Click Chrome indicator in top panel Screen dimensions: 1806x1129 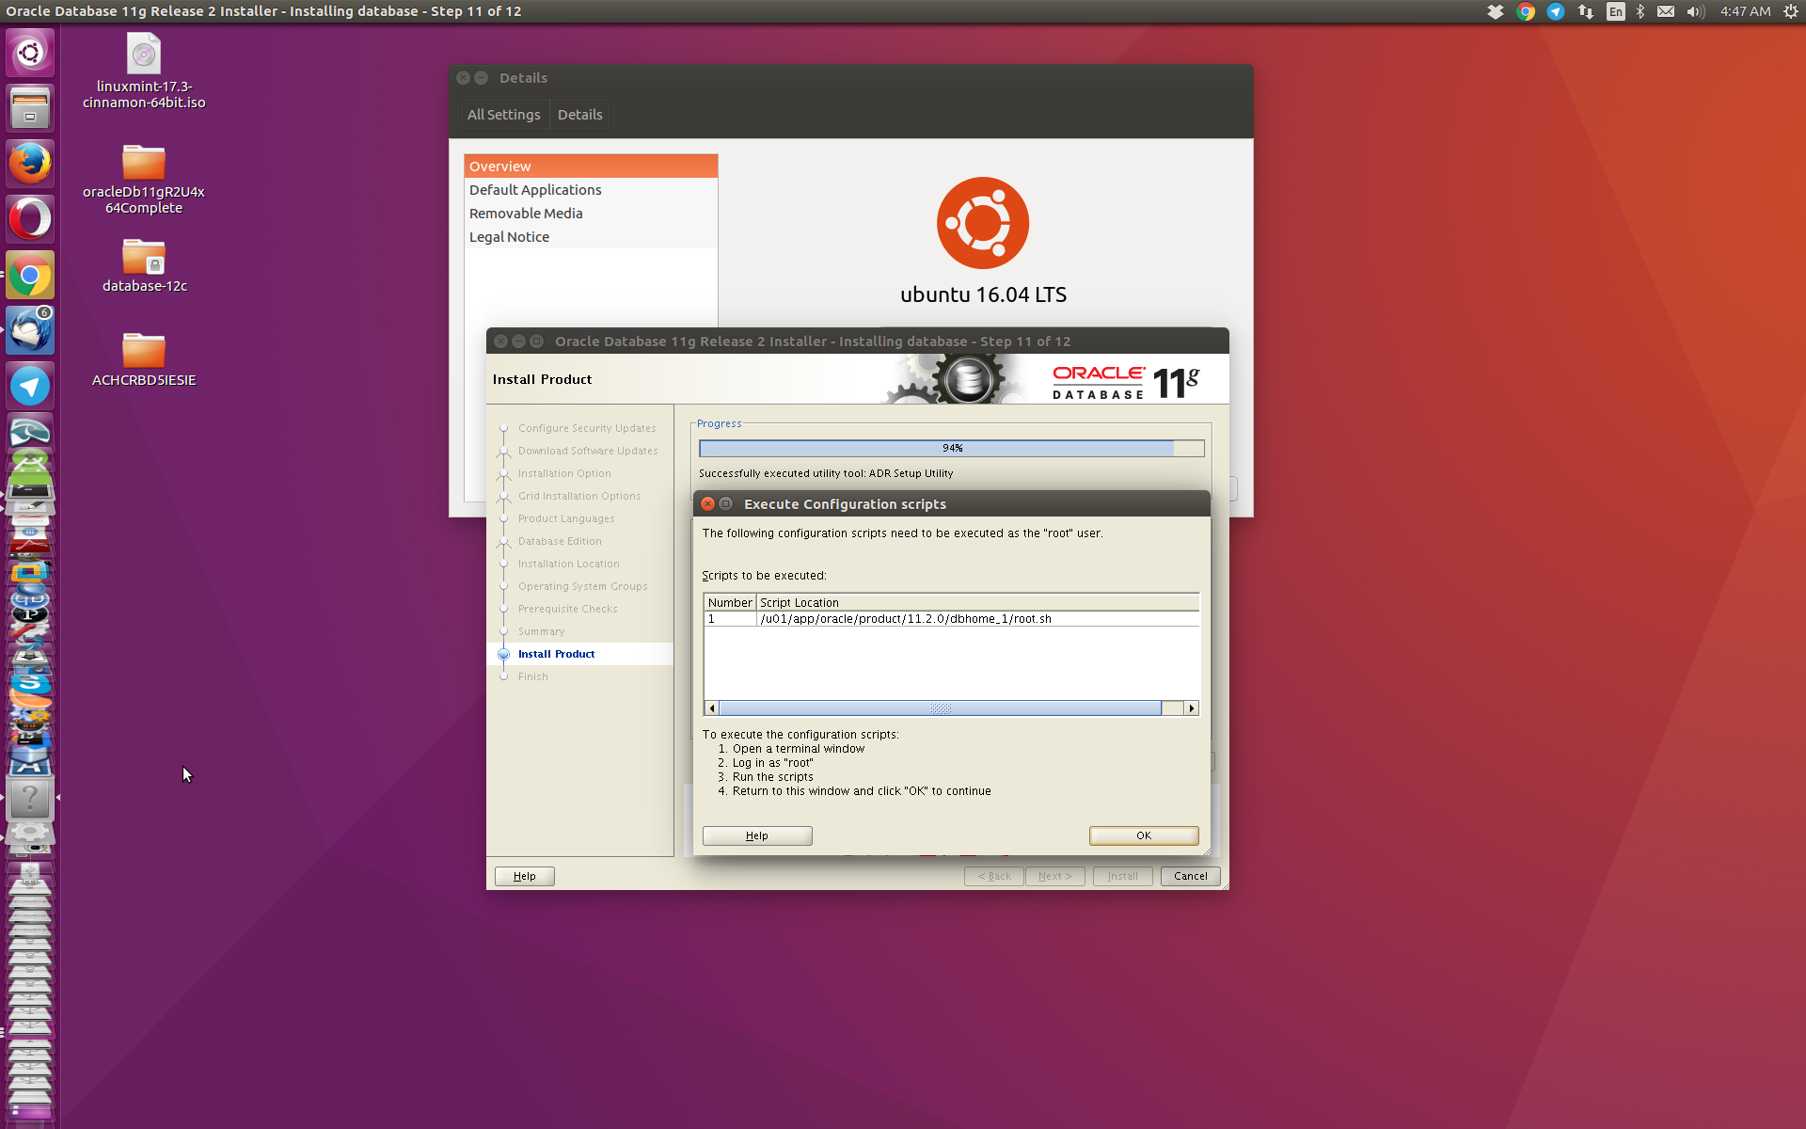tap(1526, 11)
